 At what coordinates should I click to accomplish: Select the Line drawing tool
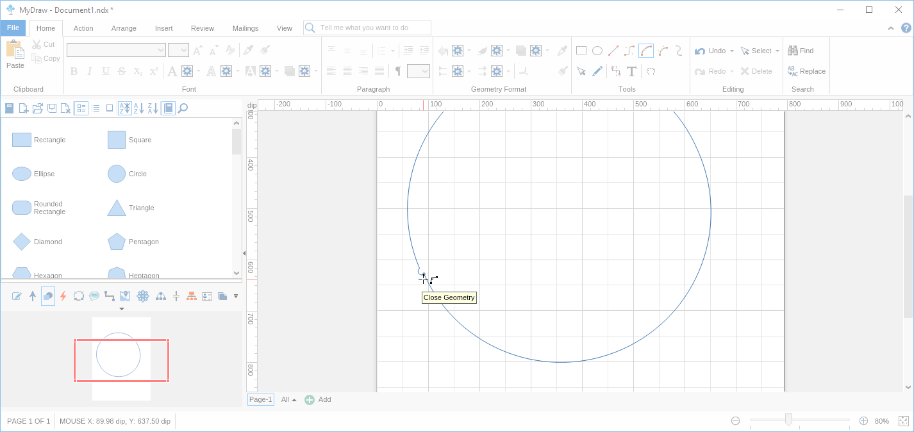[613, 51]
